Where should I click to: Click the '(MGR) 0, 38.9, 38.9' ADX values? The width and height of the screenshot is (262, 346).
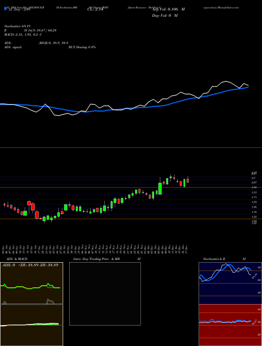[x=53, y=43]
